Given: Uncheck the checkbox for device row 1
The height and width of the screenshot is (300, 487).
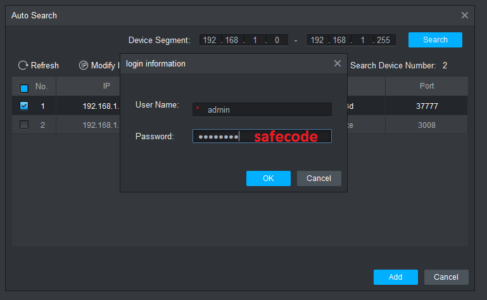Looking at the screenshot, I should tap(24, 106).
